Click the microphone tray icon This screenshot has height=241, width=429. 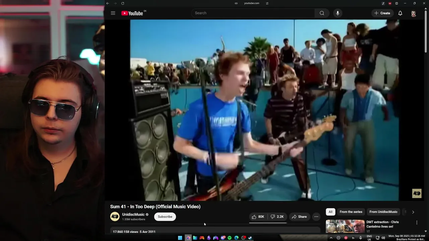361,238
